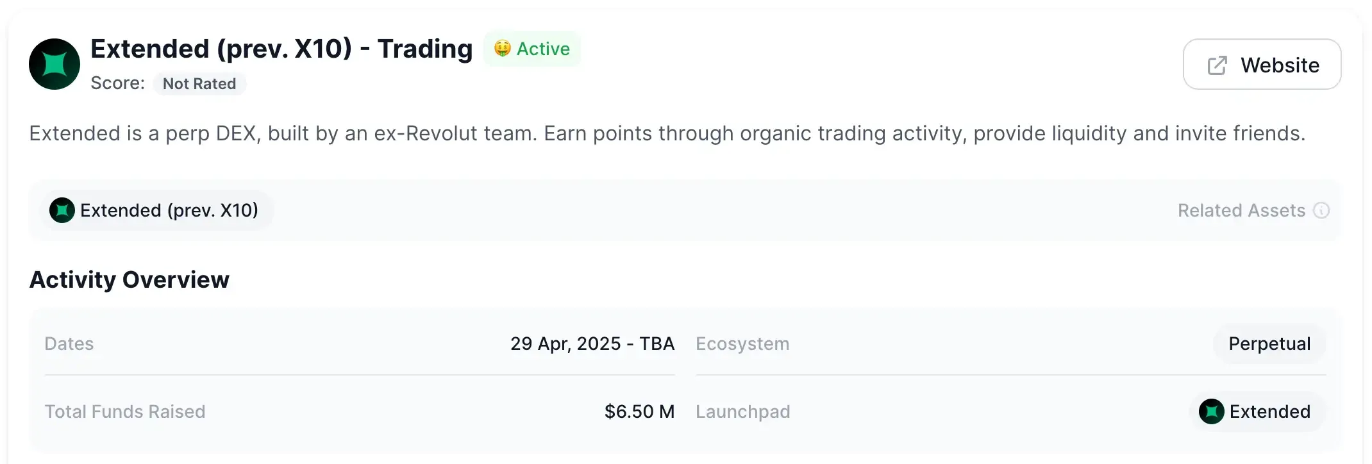Click the Activity Overview heading
Image resolution: width=1372 pixels, height=464 pixels.
pyautogui.click(x=130, y=280)
